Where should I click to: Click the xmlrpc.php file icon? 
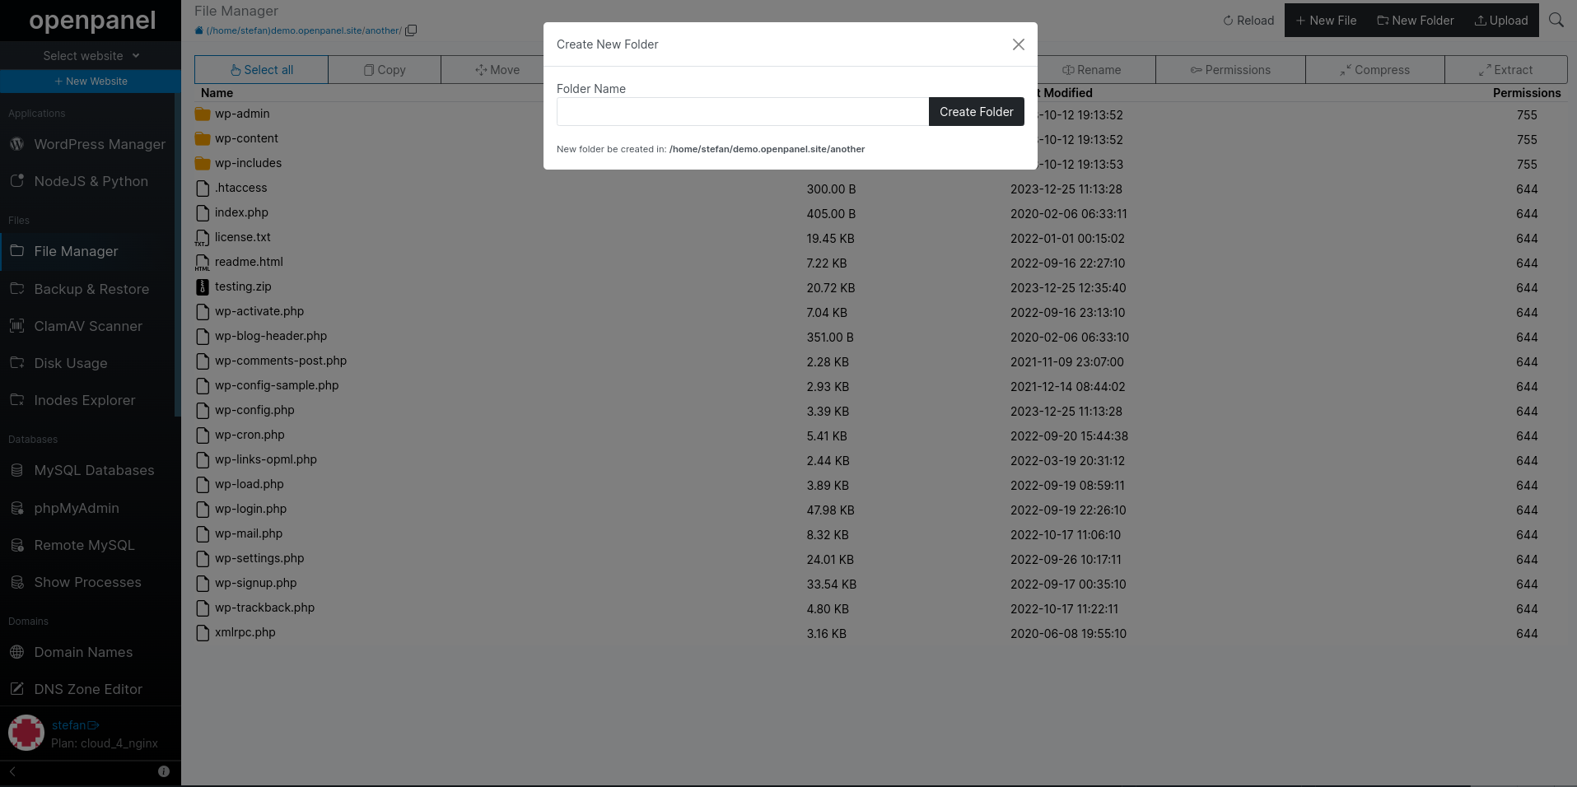(x=203, y=632)
